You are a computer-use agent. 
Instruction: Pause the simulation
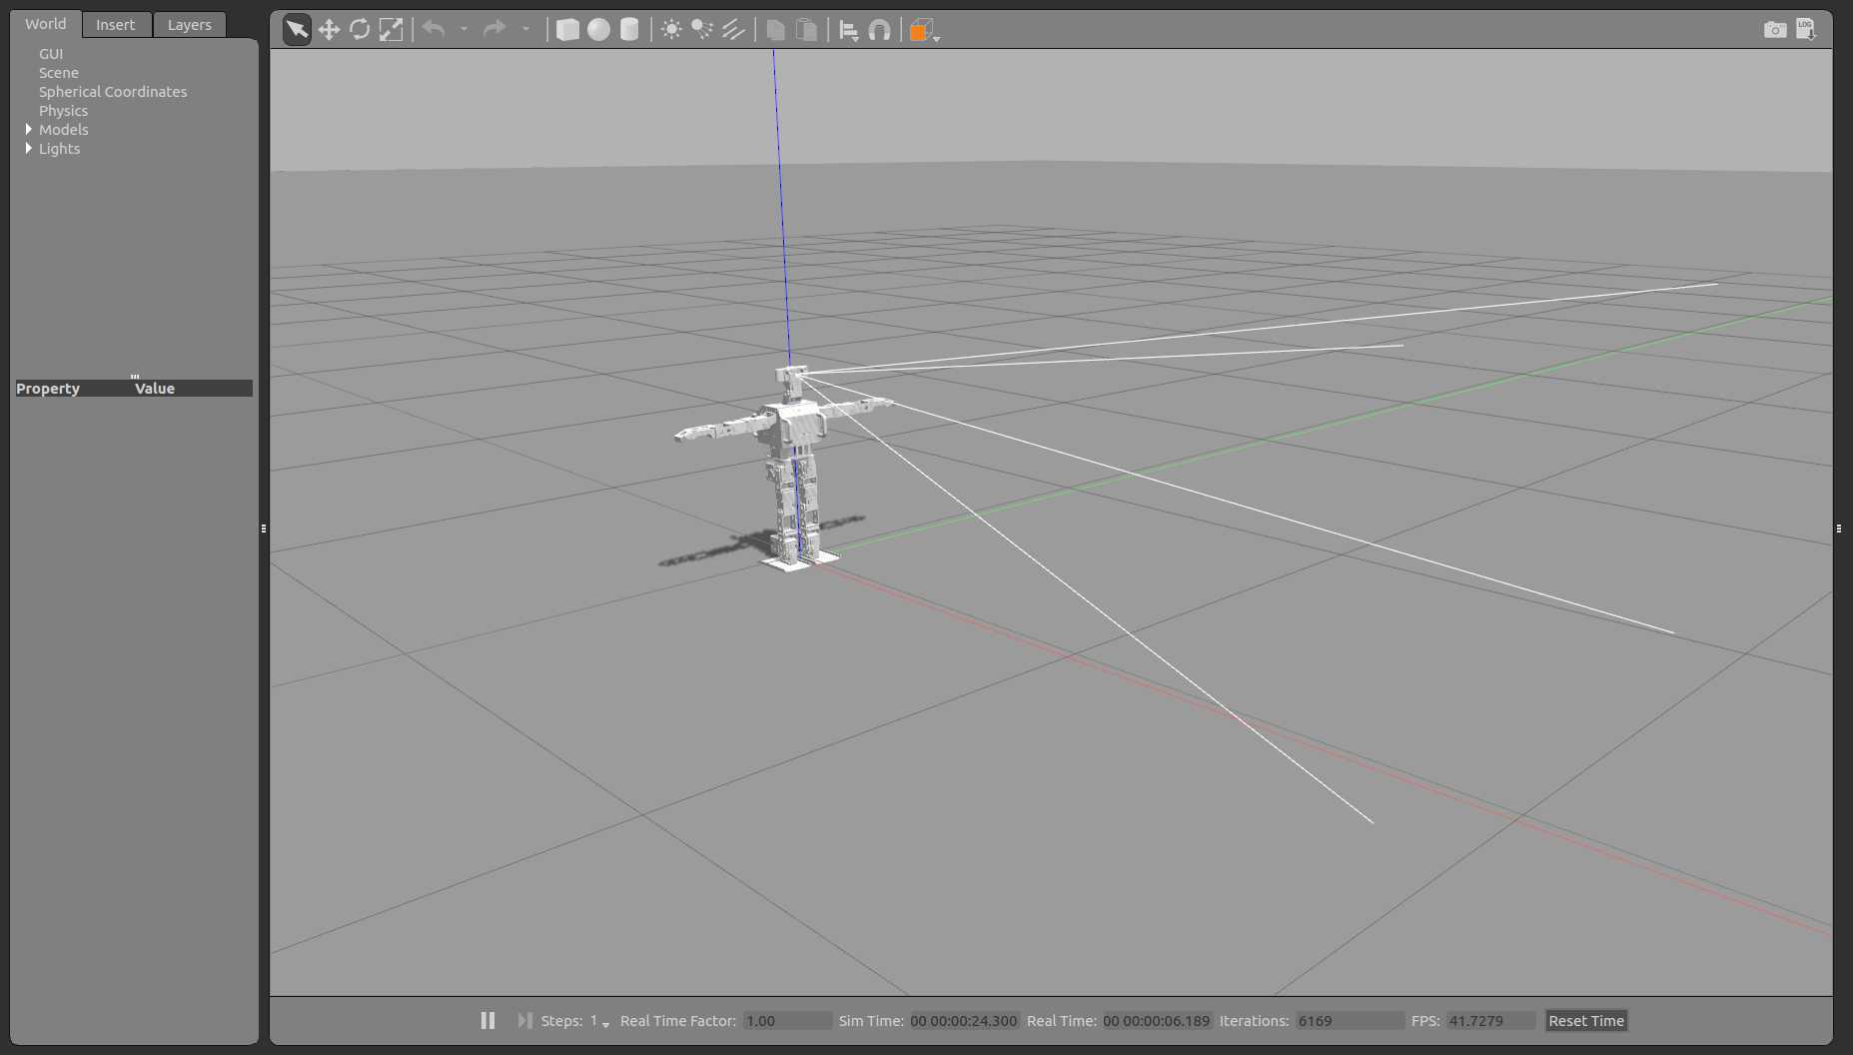pyautogui.click(x=487, y=1020)
